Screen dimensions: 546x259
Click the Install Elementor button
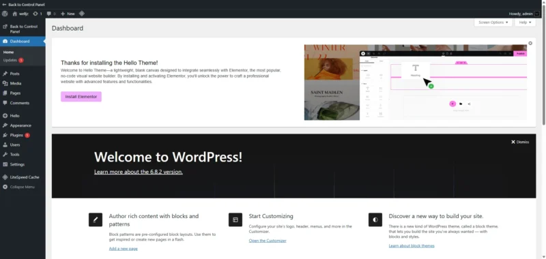81,97
